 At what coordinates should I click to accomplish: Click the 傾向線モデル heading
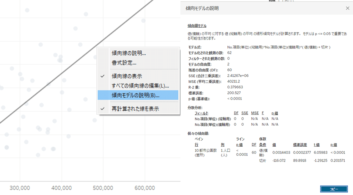[x=197, y=26]
